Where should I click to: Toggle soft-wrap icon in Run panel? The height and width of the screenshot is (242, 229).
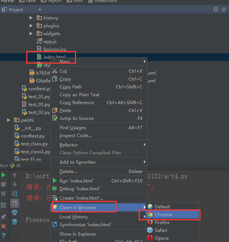click(x=15, y=194)
